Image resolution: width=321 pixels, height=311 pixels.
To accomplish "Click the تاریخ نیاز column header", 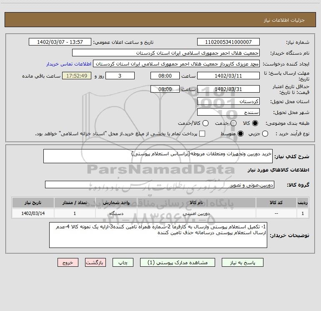I will click(x=33, y=203).
